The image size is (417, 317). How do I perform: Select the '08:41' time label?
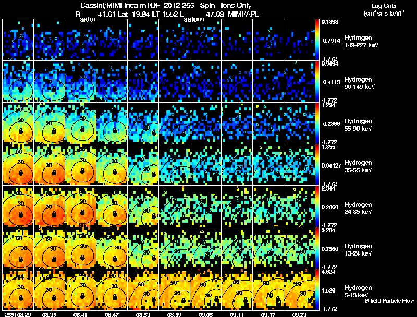tap(81, 314)
